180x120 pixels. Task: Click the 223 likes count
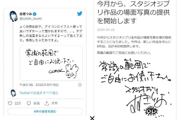18,103
